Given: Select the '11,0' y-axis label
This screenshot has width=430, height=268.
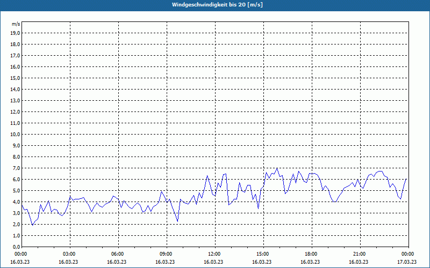Looking at the screenshot, I should 16,123.
